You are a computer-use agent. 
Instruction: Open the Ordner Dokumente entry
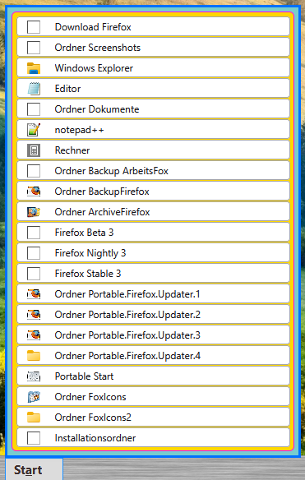pyautogui.click(x=153, y=109)
